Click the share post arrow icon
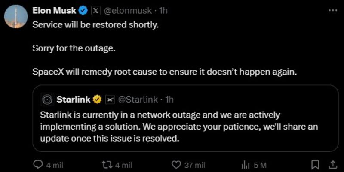This screenshot has height=172, width=344. [x=332, y=165]
